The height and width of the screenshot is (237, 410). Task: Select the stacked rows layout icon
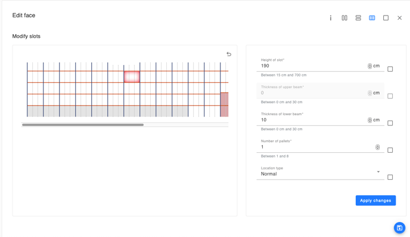tap(358, 18)
